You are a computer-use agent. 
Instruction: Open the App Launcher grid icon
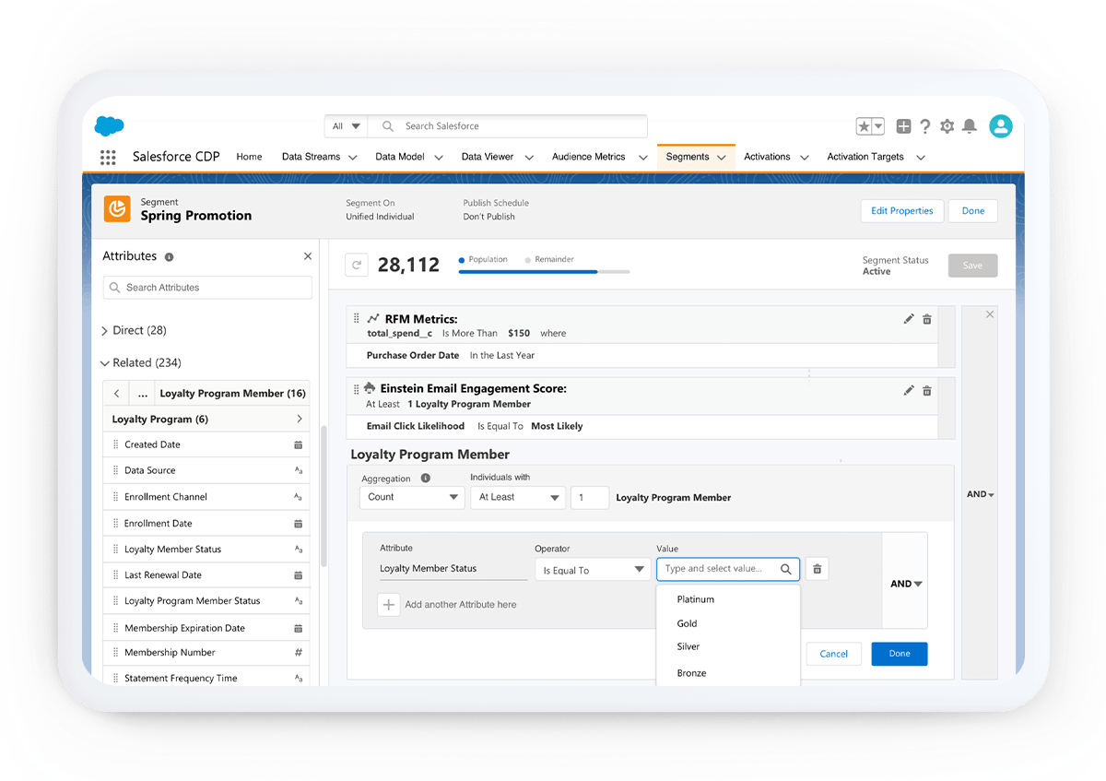coord(108,158)
